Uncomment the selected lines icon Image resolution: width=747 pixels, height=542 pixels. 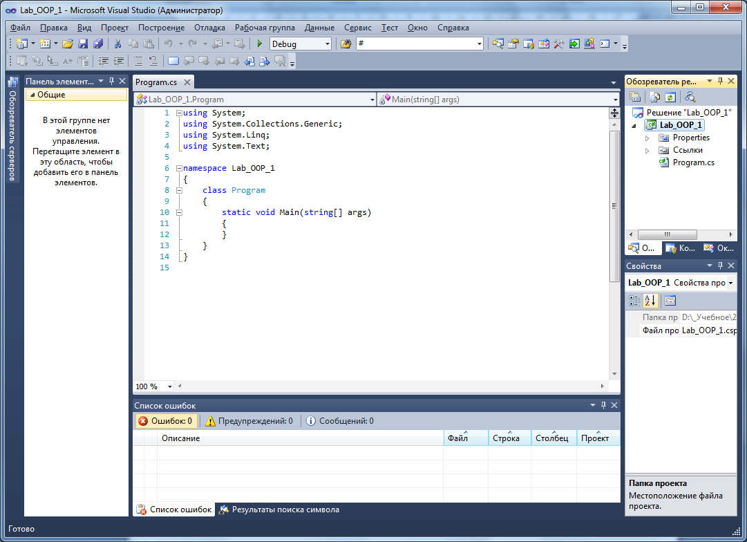153,61
